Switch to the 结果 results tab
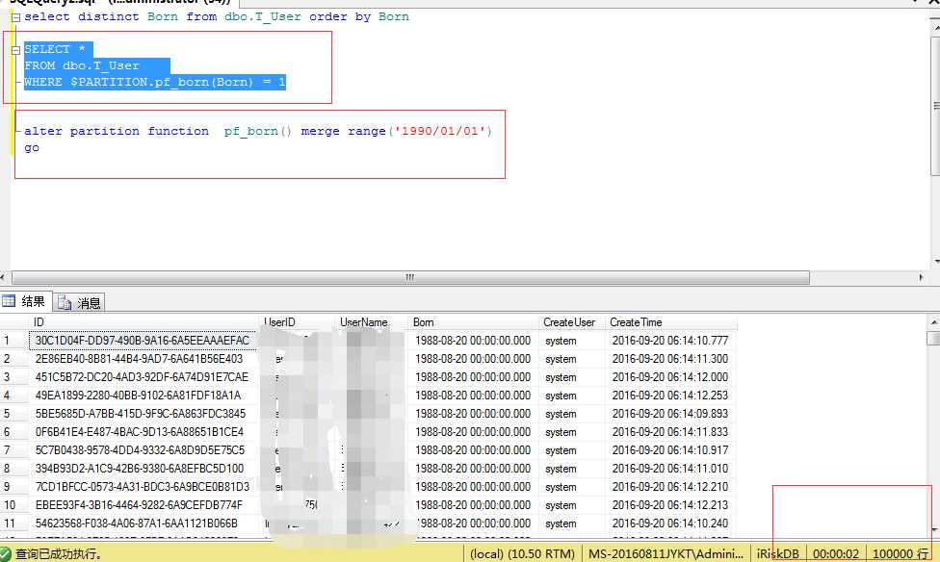Screen dimensions: 940x562 coord(25,301)
